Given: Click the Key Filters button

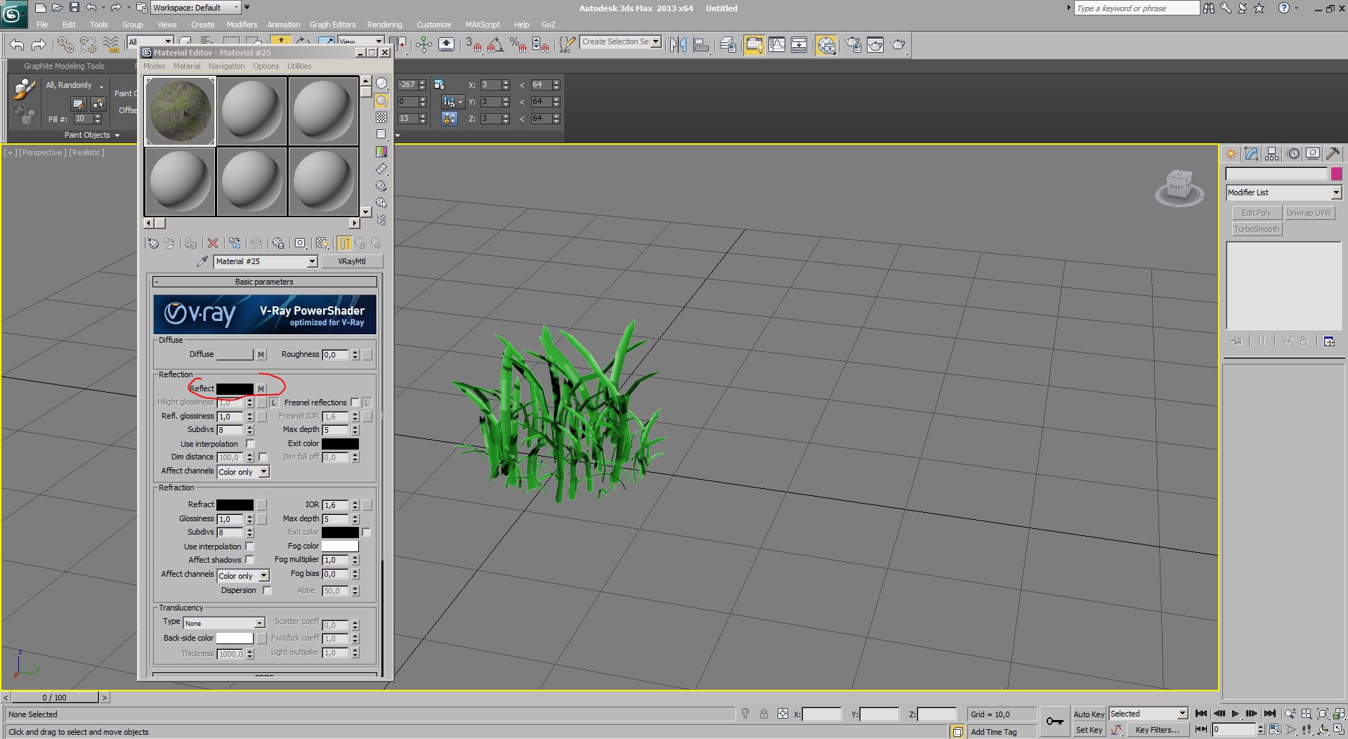Looking at the screenshot, I should (x=1157, y=730).
